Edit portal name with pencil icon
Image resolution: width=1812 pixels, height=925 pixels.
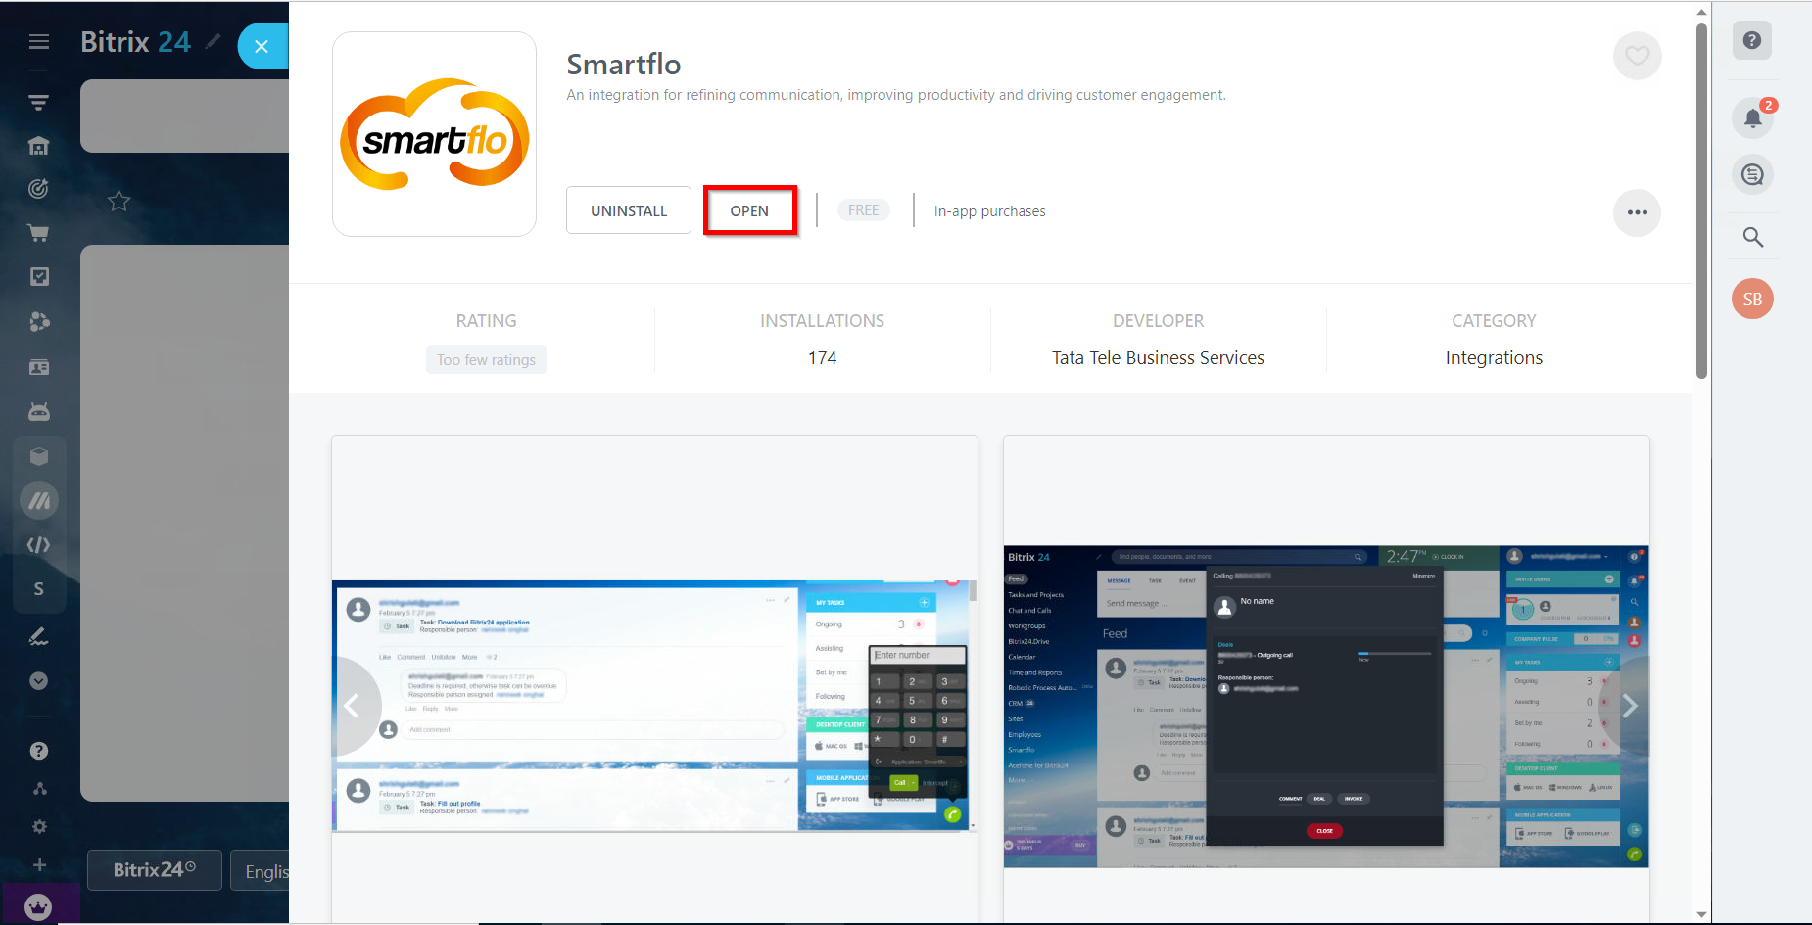(213, 41)
